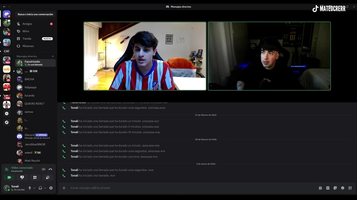Open the Discover servers compass icon
The height and width of the screenshot is (200, 357).
point(7,122)
